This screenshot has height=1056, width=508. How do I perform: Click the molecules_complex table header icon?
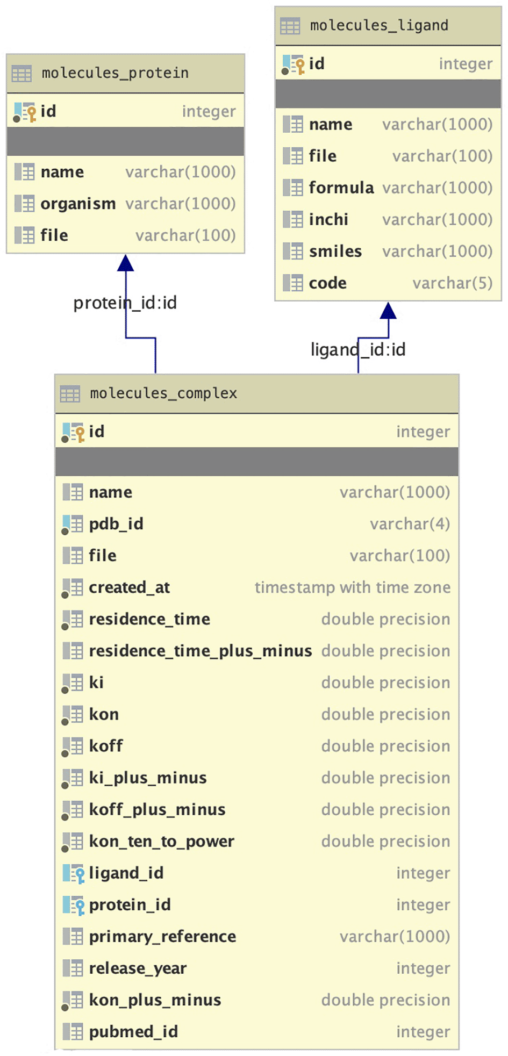point(70,393)
